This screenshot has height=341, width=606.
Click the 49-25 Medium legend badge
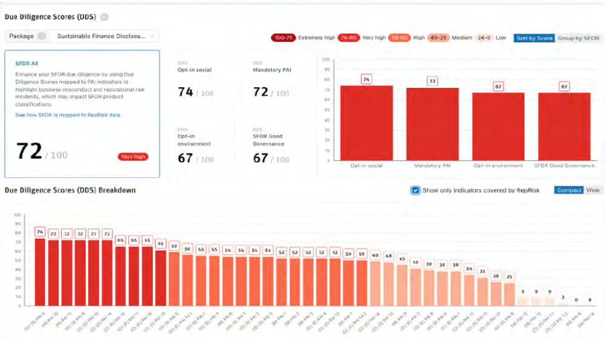[x=438, y=38]
